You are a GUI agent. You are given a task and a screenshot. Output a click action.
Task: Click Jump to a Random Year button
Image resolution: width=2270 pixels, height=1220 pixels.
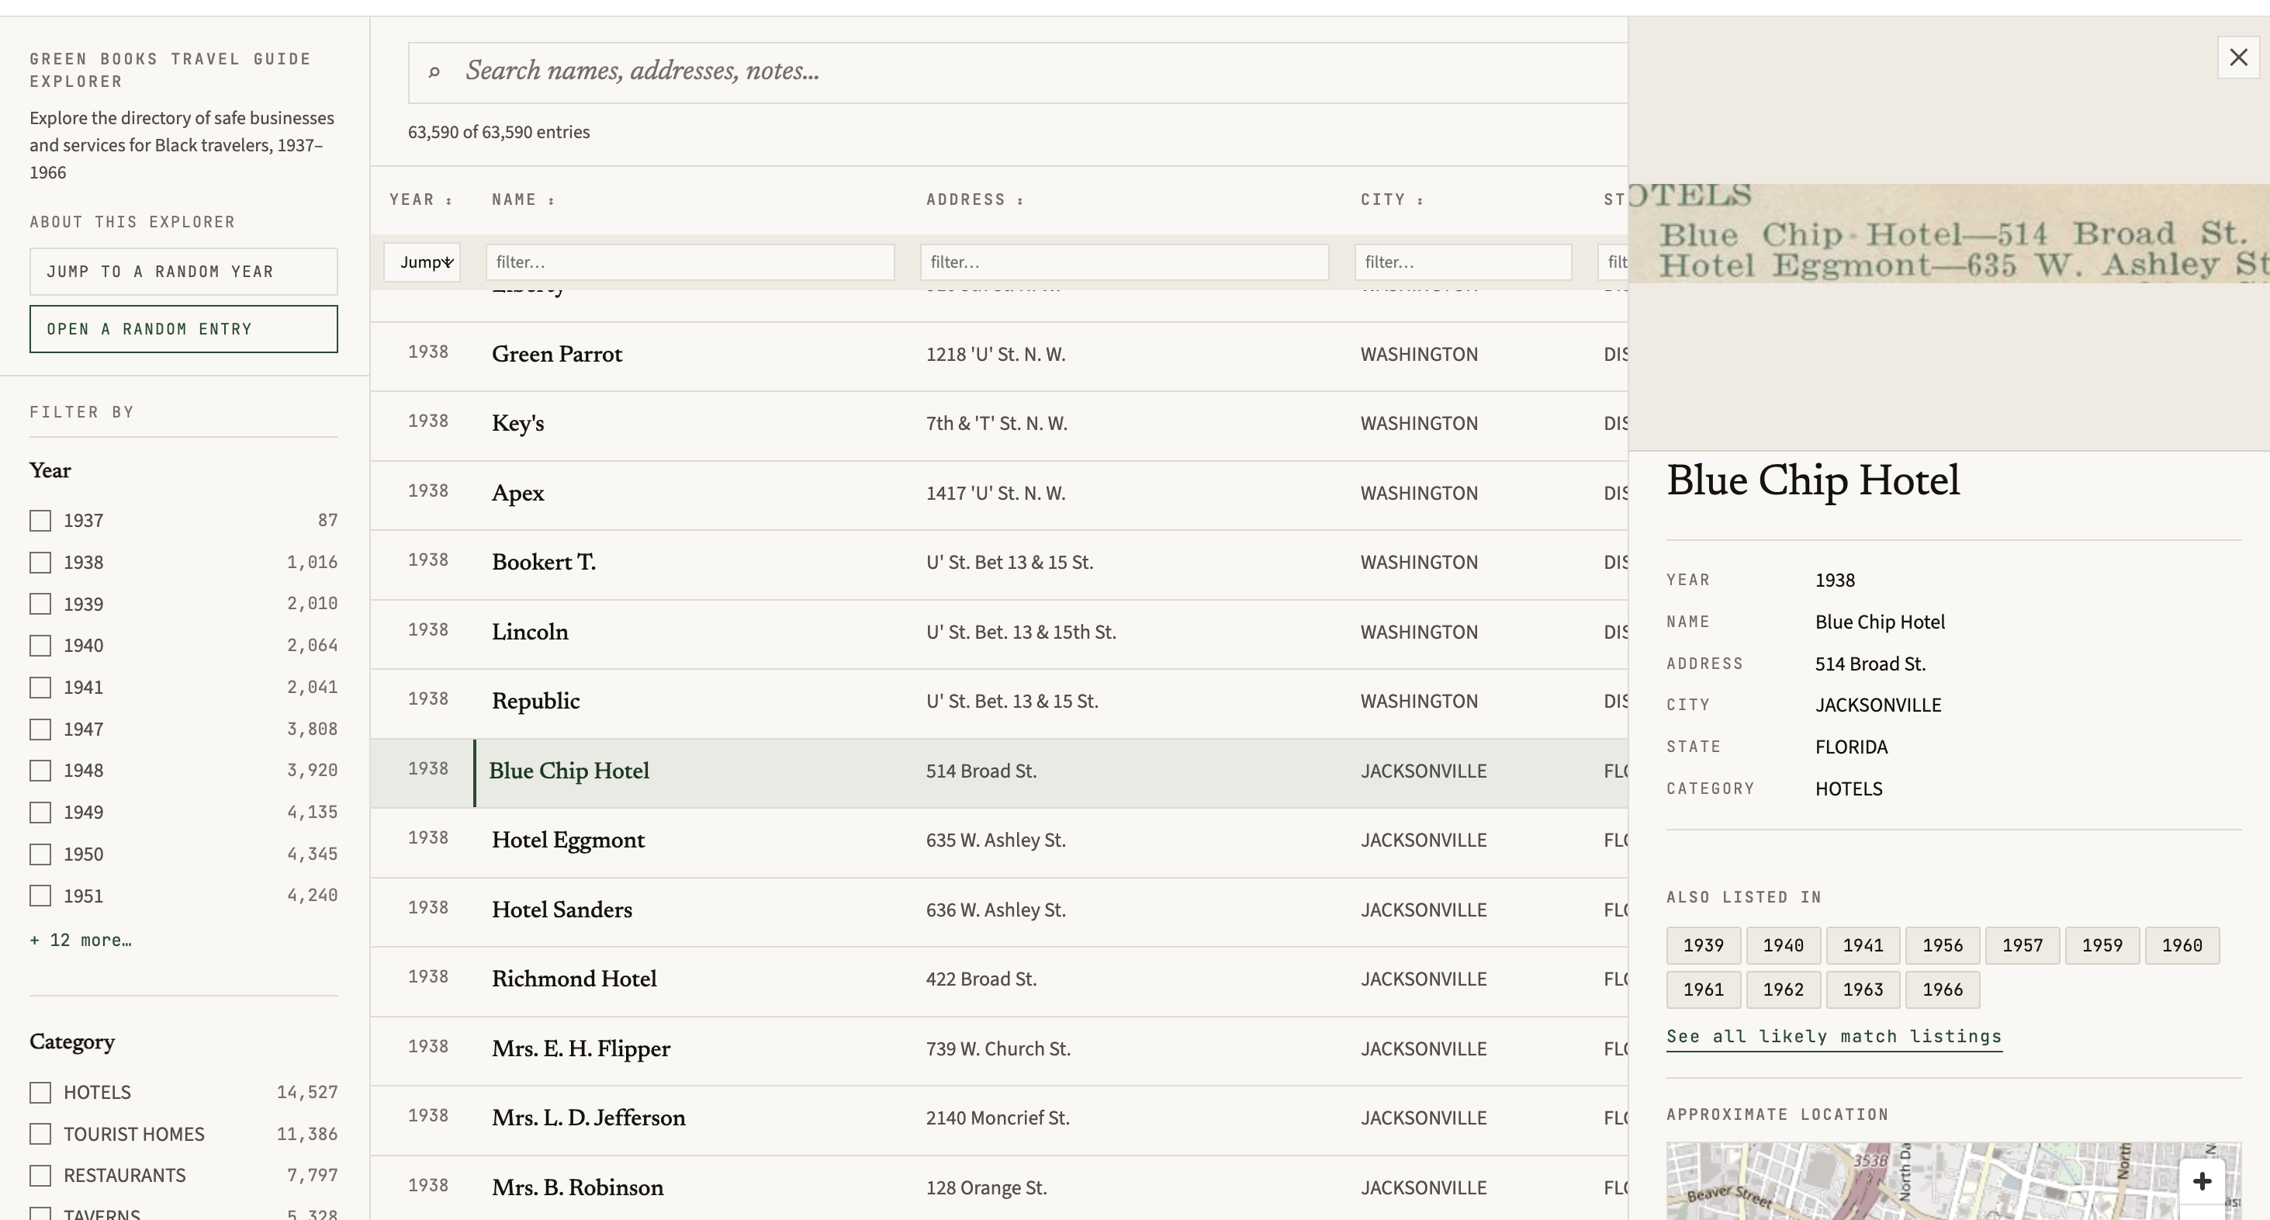pos(183,272)
